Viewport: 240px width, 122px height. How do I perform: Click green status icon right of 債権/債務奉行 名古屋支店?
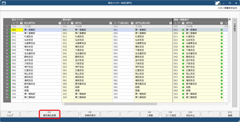click(222, 53)
